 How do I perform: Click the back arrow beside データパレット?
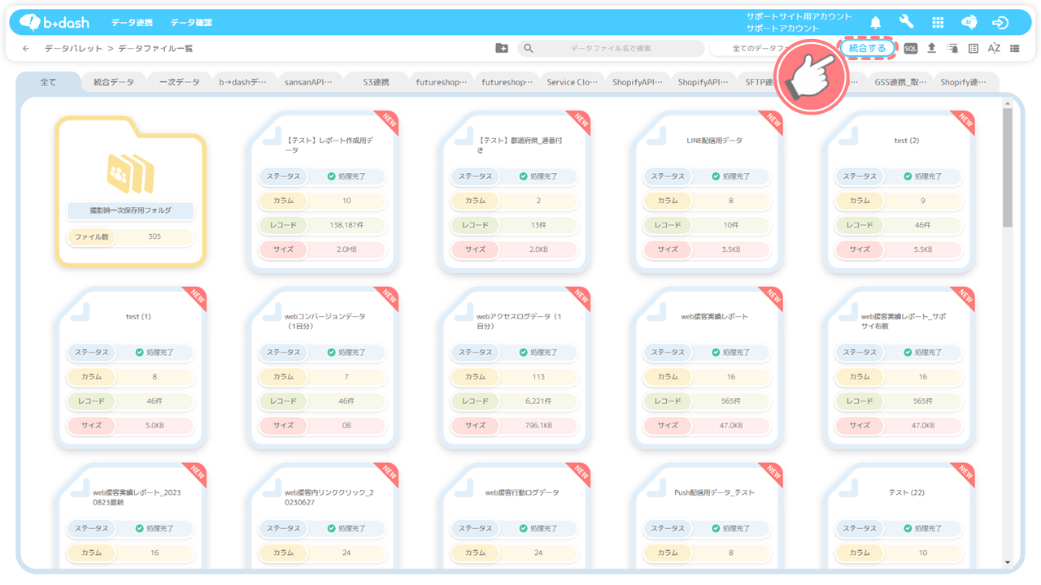[26, 49]
